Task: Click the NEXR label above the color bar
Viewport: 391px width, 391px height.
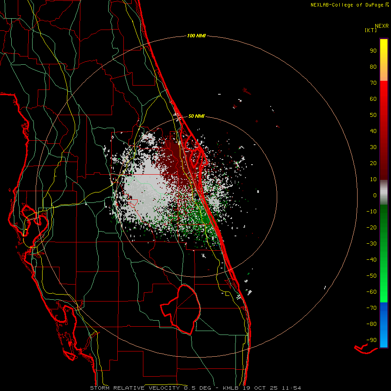Action: tap(382, 26)
